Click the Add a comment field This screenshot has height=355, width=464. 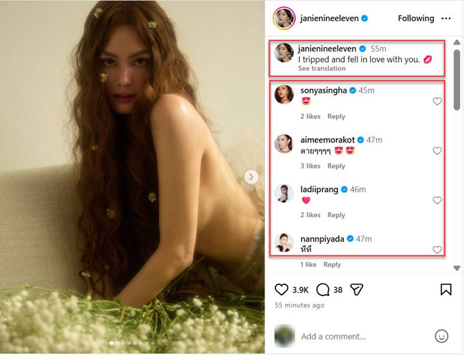pos(360,336)
